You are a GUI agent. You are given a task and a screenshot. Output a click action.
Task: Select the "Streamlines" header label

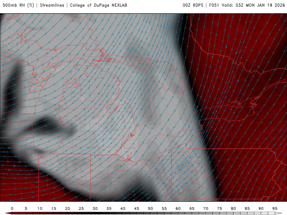click(52, 5)
